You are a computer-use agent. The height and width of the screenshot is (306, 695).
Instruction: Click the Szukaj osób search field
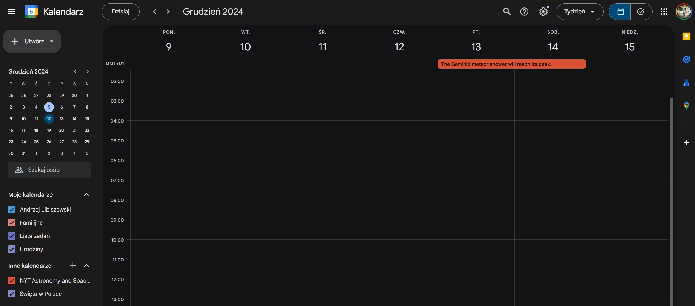pos(50,170)
